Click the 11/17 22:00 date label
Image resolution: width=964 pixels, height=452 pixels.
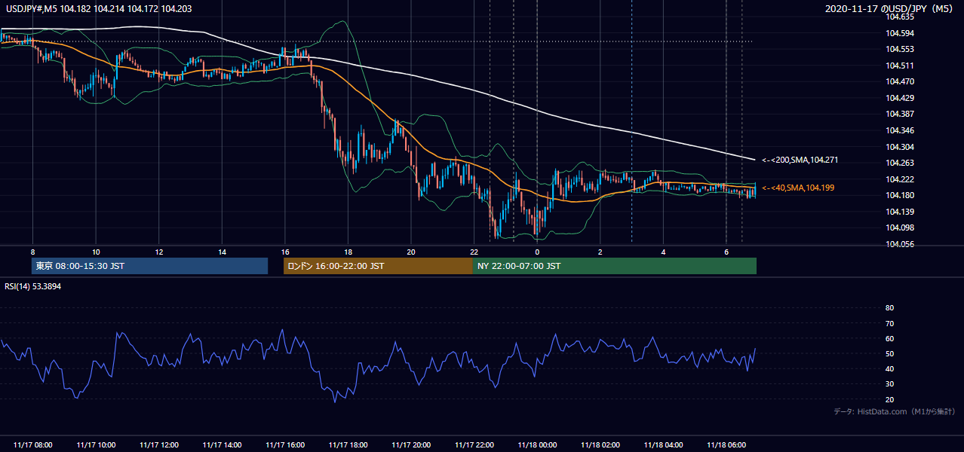[474, 445]
